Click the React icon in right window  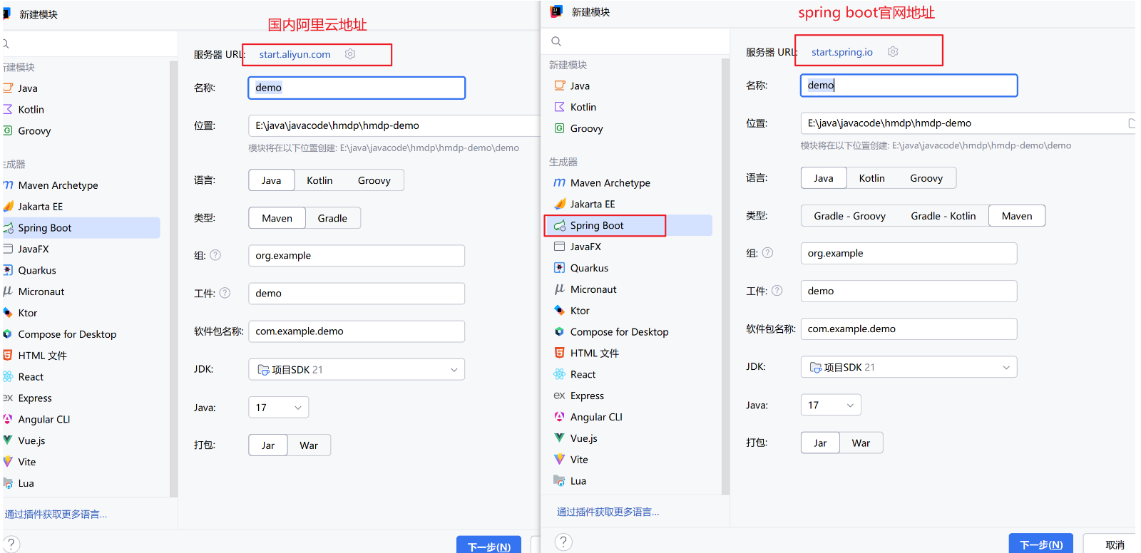(x=560, y=374)
